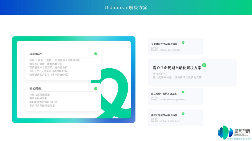The image size is (252, 141).
Task: Click the 精品品牌、DTC品牌 customer description
Action: (165, 121)
